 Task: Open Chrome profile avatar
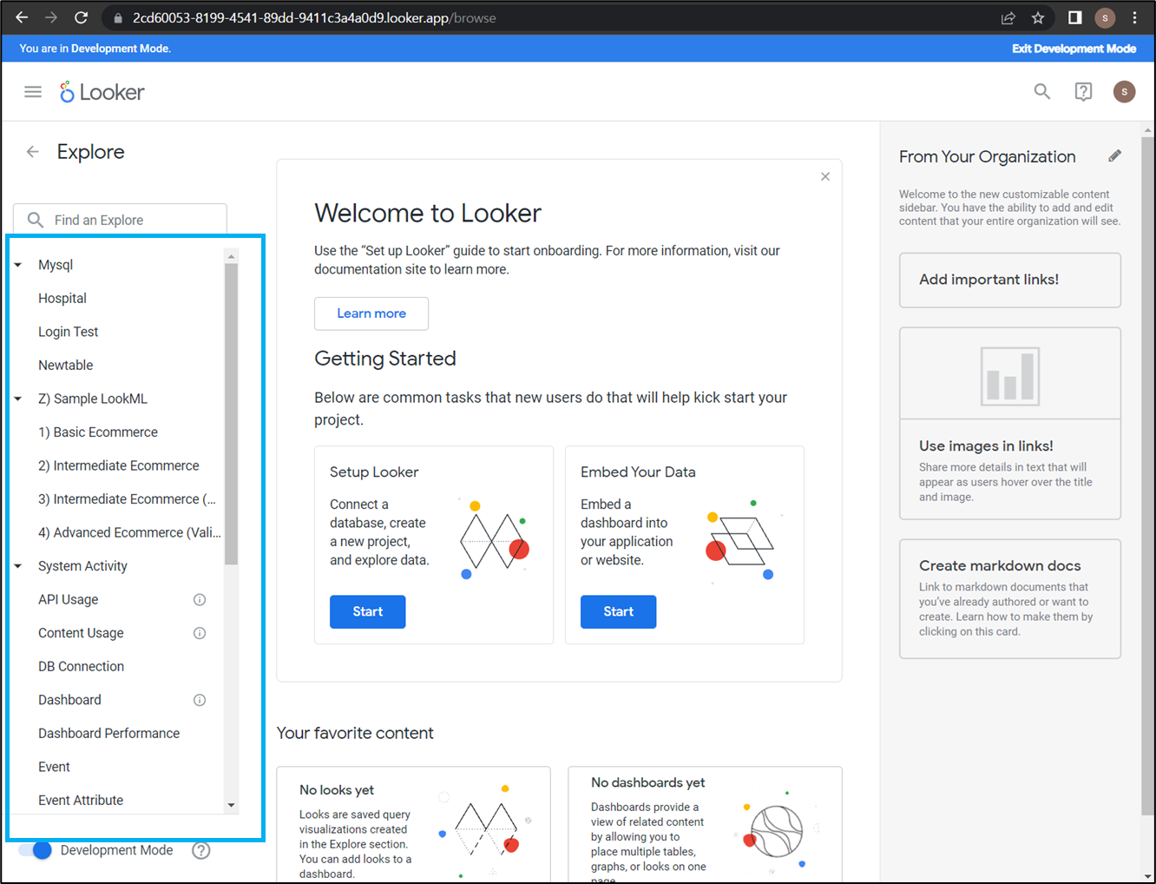tap(1105, 17)
